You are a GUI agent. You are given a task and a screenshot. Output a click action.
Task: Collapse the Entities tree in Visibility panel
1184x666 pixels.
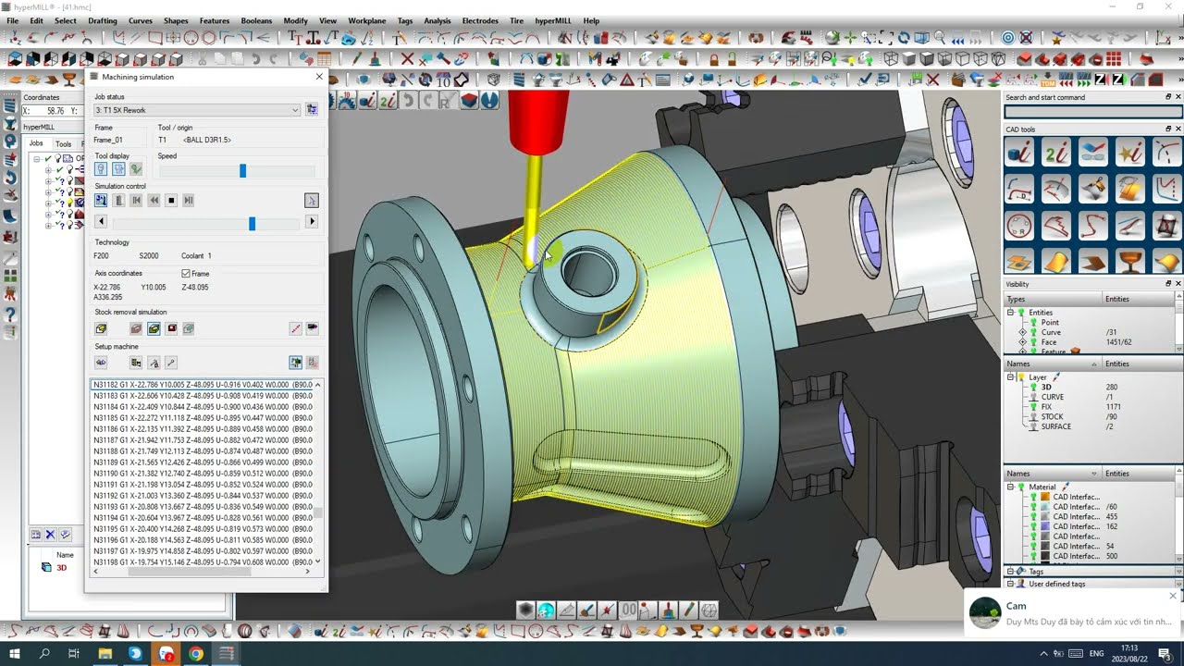(1011, 313)
